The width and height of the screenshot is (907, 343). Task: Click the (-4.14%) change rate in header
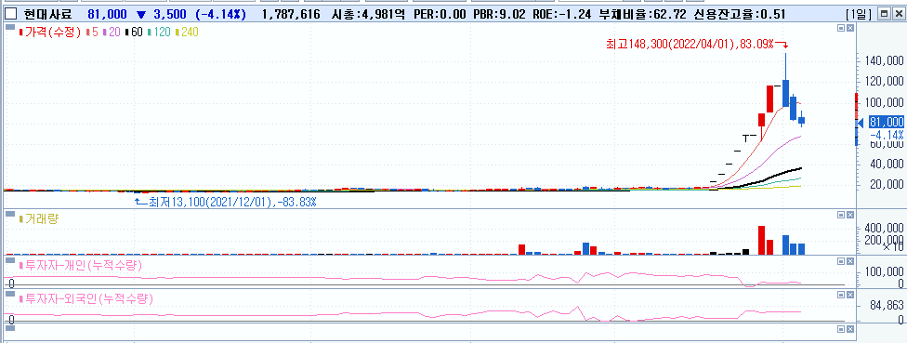220,14
